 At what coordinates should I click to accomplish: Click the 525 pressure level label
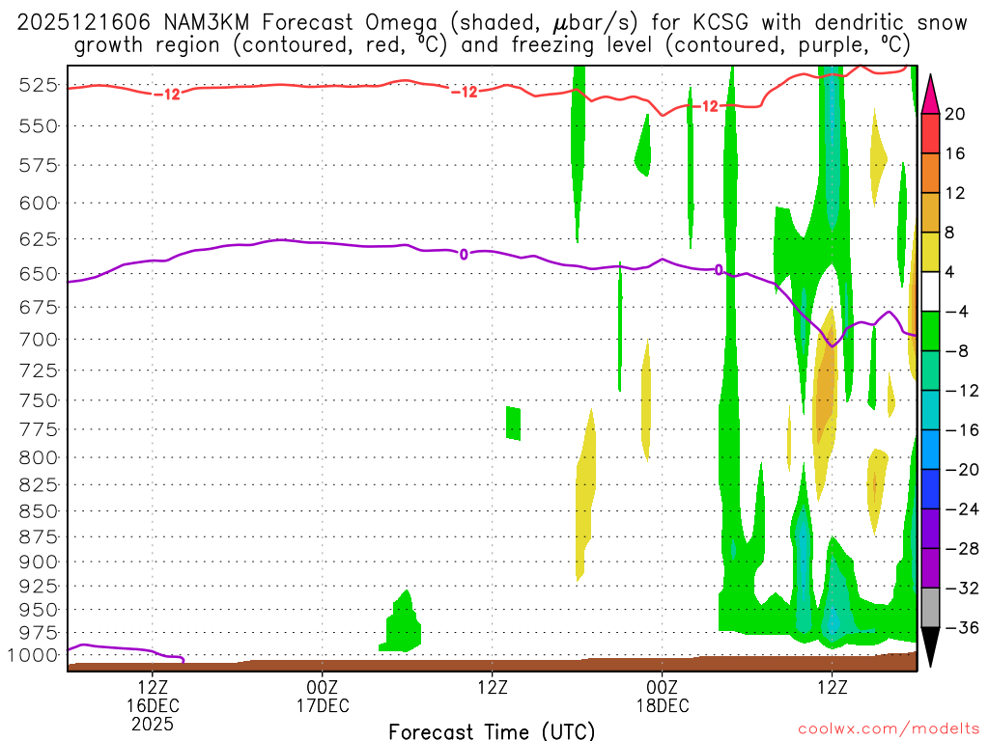39,85
